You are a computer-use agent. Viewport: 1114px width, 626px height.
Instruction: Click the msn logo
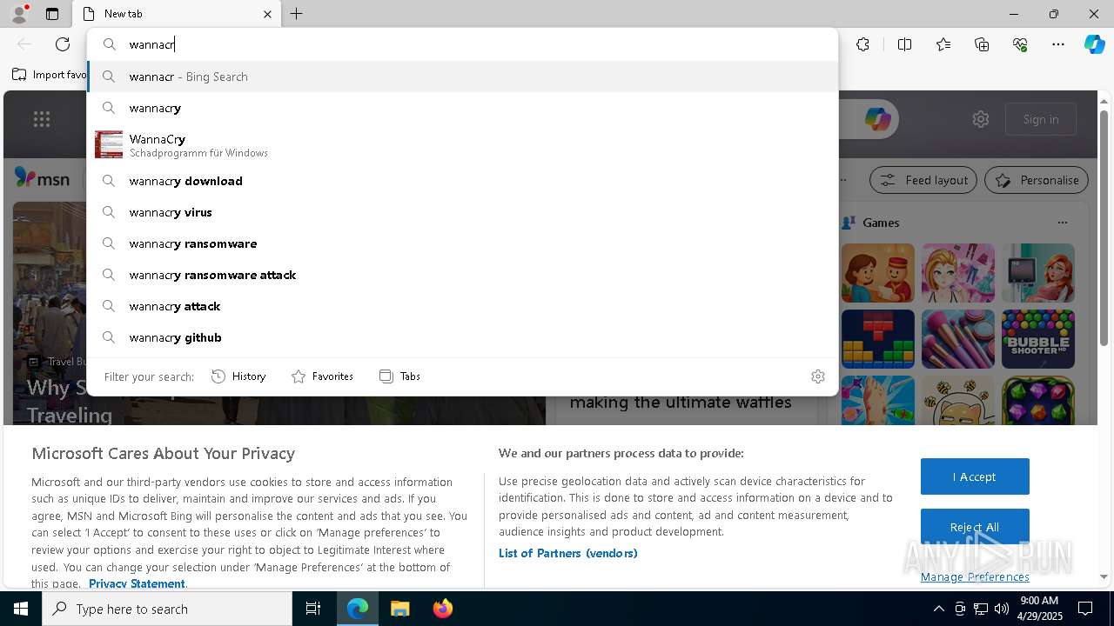click(42, 178)
